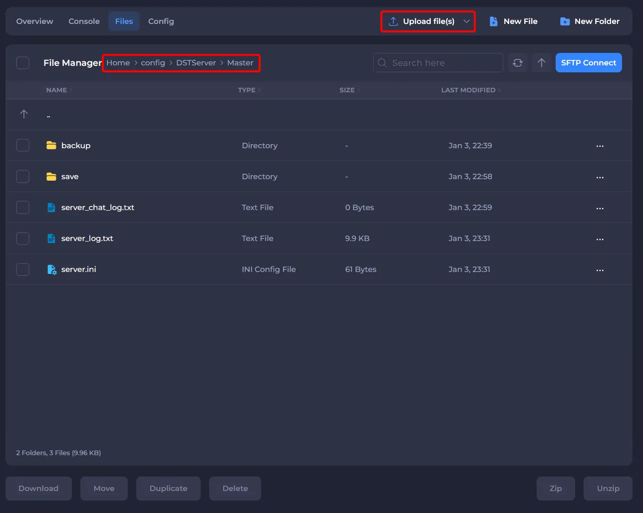
Task: Open the three-dot menu for server.ini
Action: 600,270
